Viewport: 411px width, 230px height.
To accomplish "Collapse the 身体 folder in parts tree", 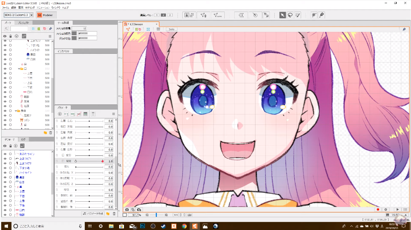I will point(16,111).
